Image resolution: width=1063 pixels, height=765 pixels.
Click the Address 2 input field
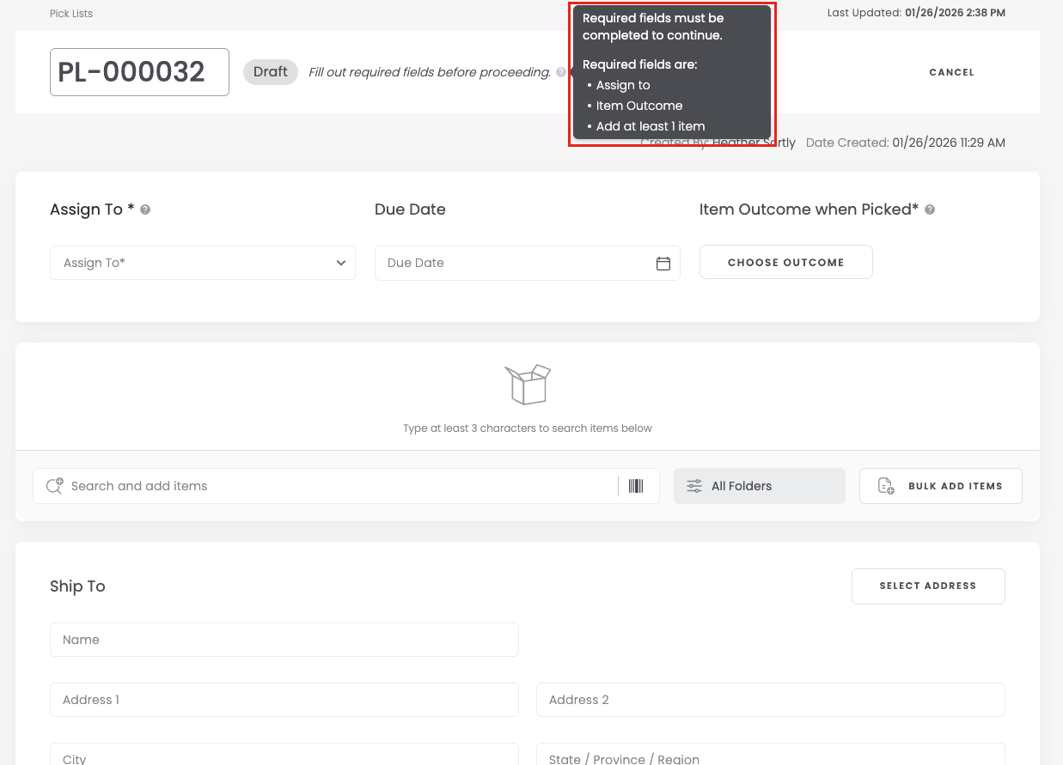coord(770,700)
